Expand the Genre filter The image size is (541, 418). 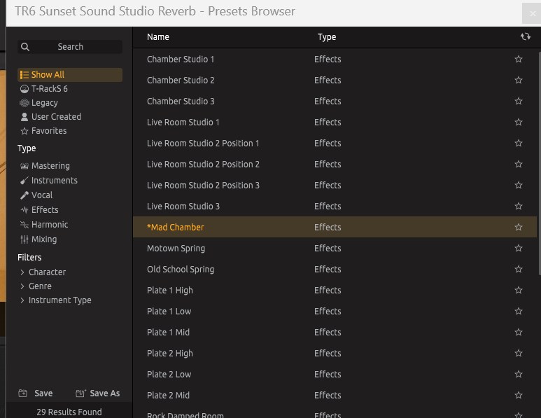(x=22, y=286)
